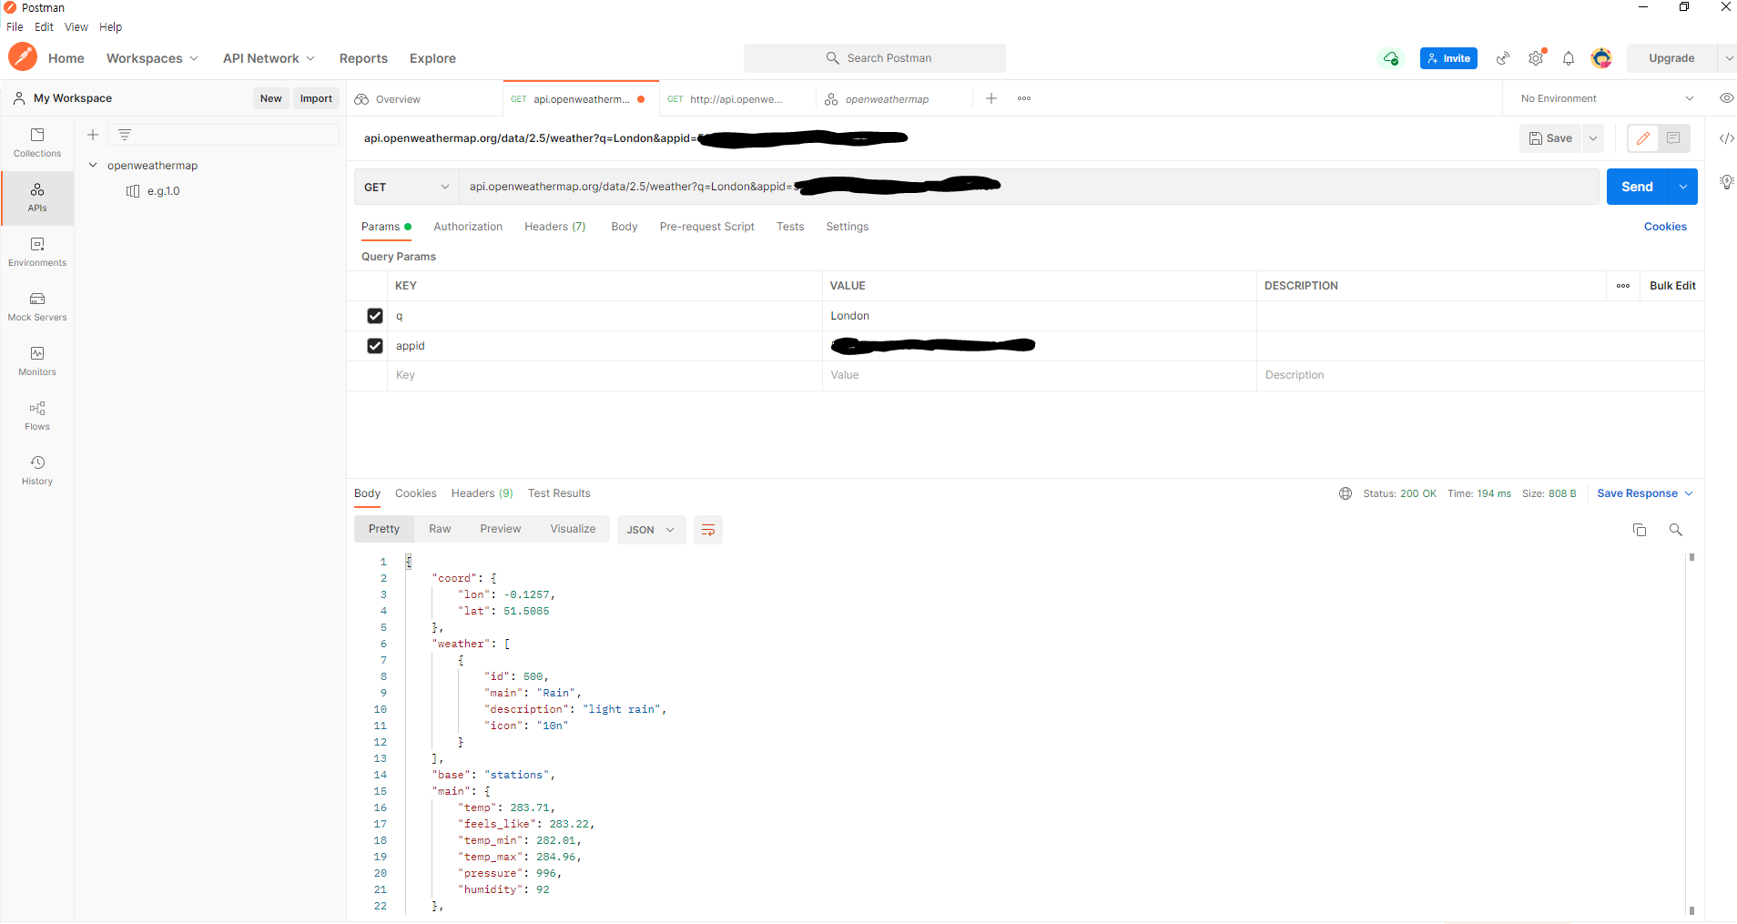Open the environment quick look eye icon
Screen dimensions: 1737x924
[x=1726, y=98]
